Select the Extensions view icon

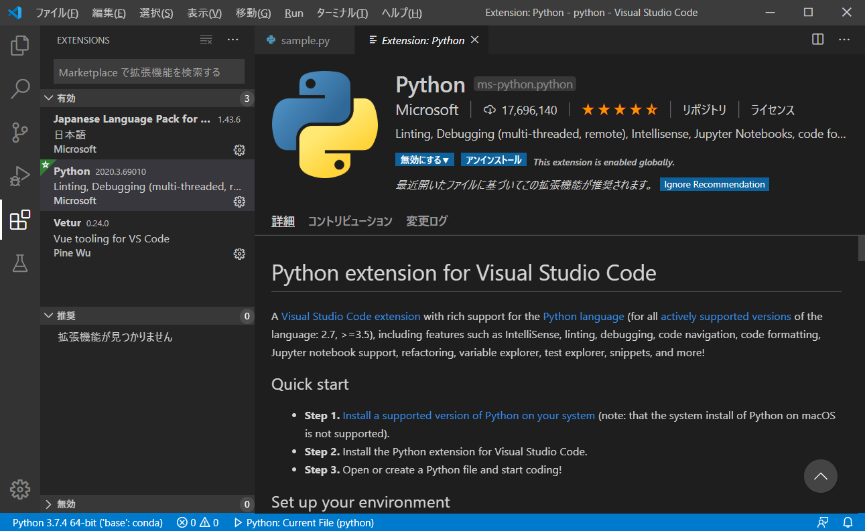[x=20, y=220]
